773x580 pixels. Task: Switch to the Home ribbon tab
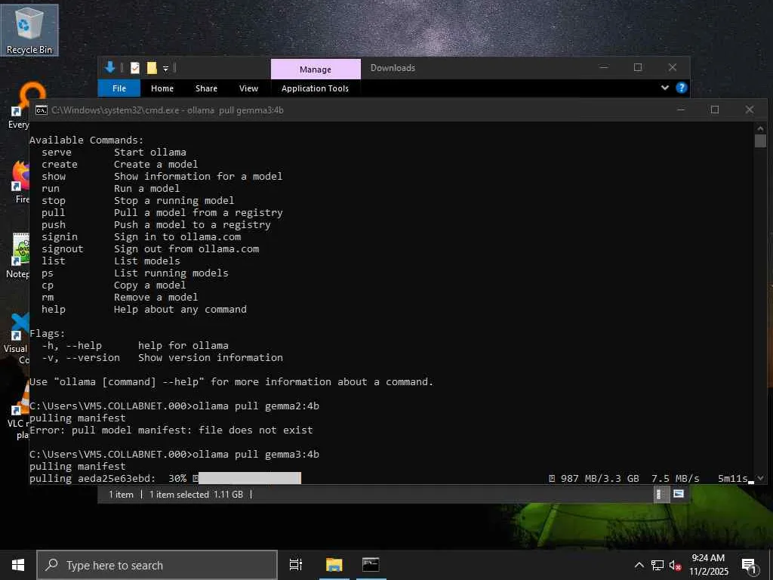coord(162,88)
